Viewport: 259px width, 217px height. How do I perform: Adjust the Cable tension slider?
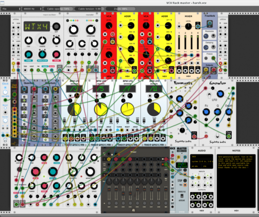pos(89,9)
